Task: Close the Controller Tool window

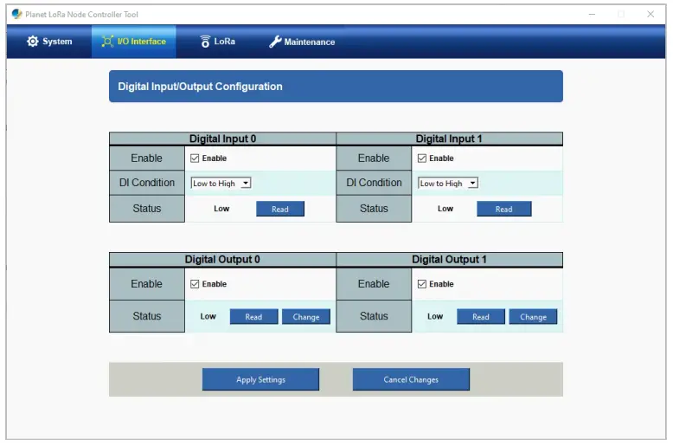Action: point(651,14)
